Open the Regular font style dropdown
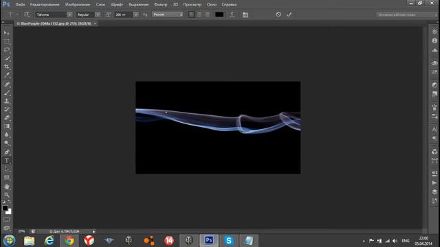Viewport: 440px width, 247px height. (x=98, y=14)
